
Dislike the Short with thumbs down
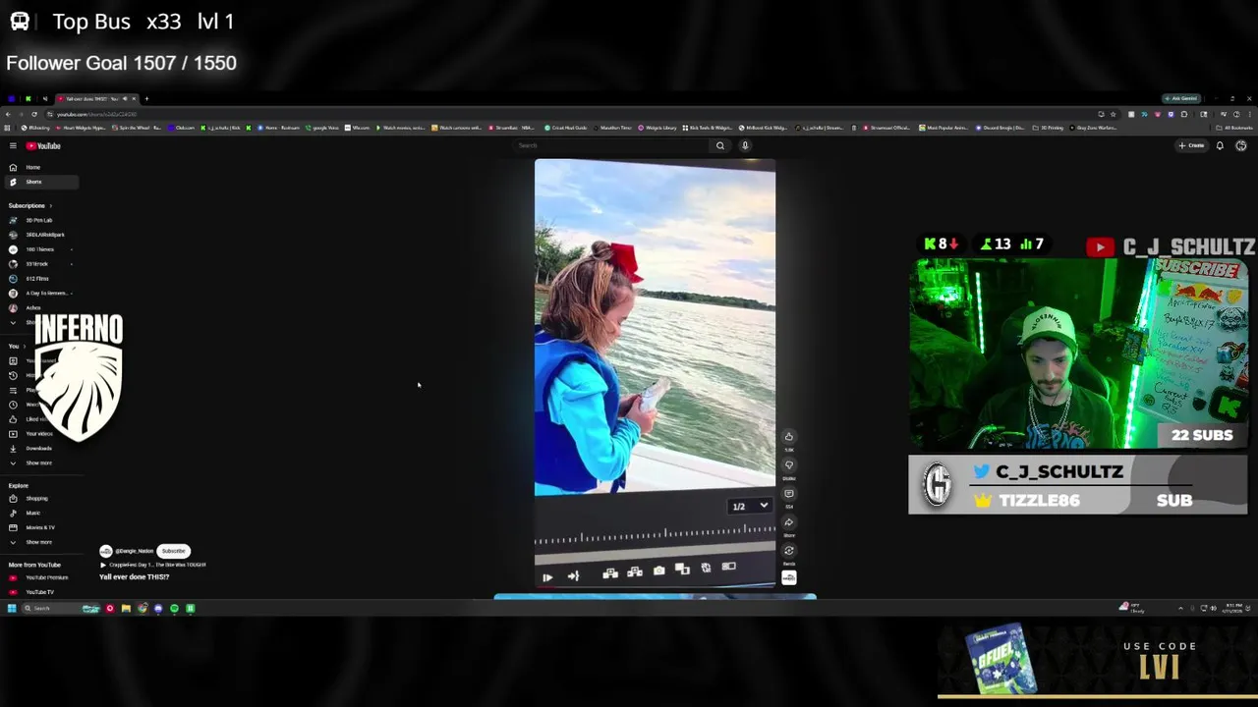point(788,465)
